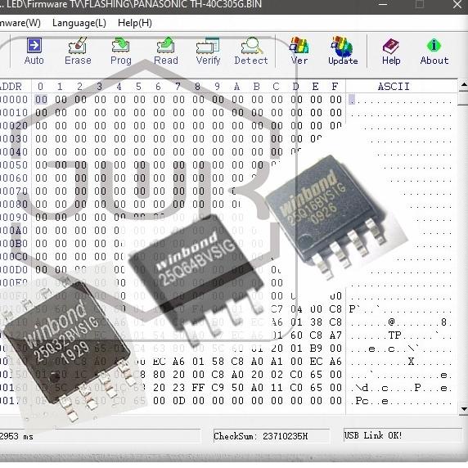Viewport: 468px width, 468px height.
Task: Verify the chip data with the Verify tool
Action: coord(208,52)
